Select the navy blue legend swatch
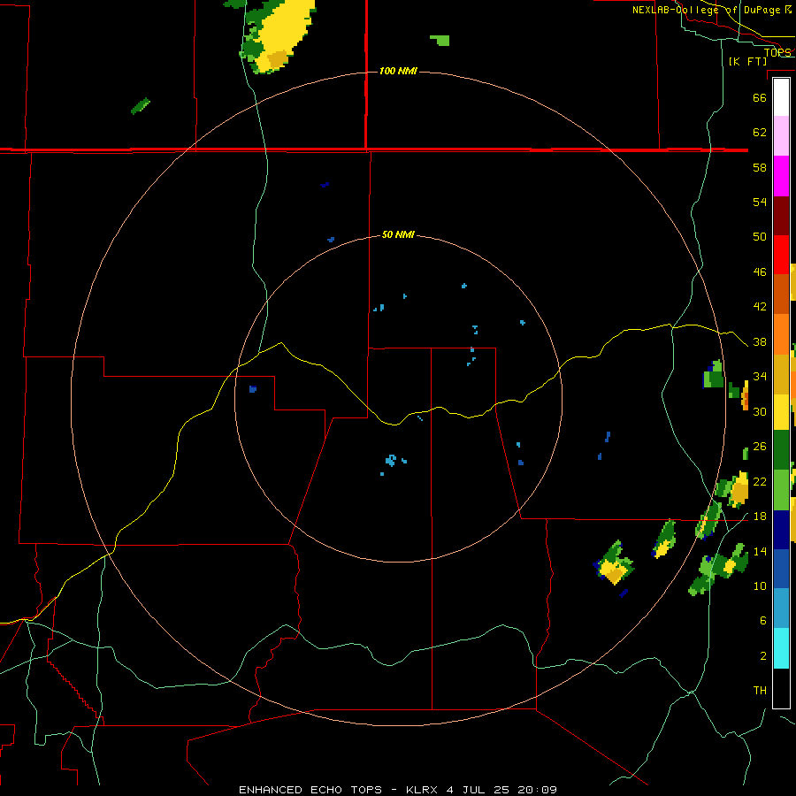This screenshot has height=796, width=796. pyautogui.click(x=781, y=530)
